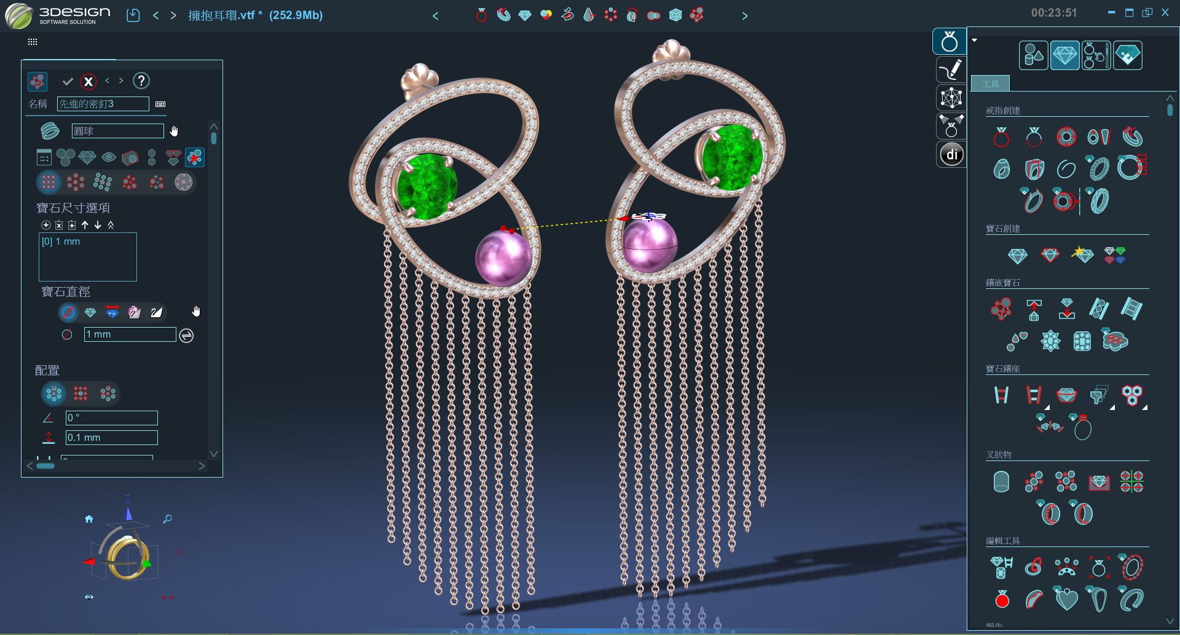
Task: Select the pen sketch mode icon
Action: 950,69
